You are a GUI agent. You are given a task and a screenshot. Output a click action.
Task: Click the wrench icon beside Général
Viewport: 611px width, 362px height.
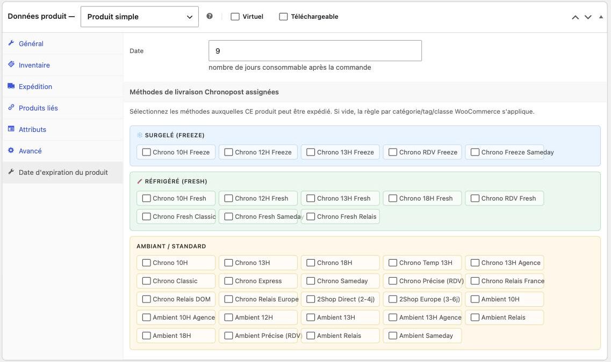click(x=11, y=43)
